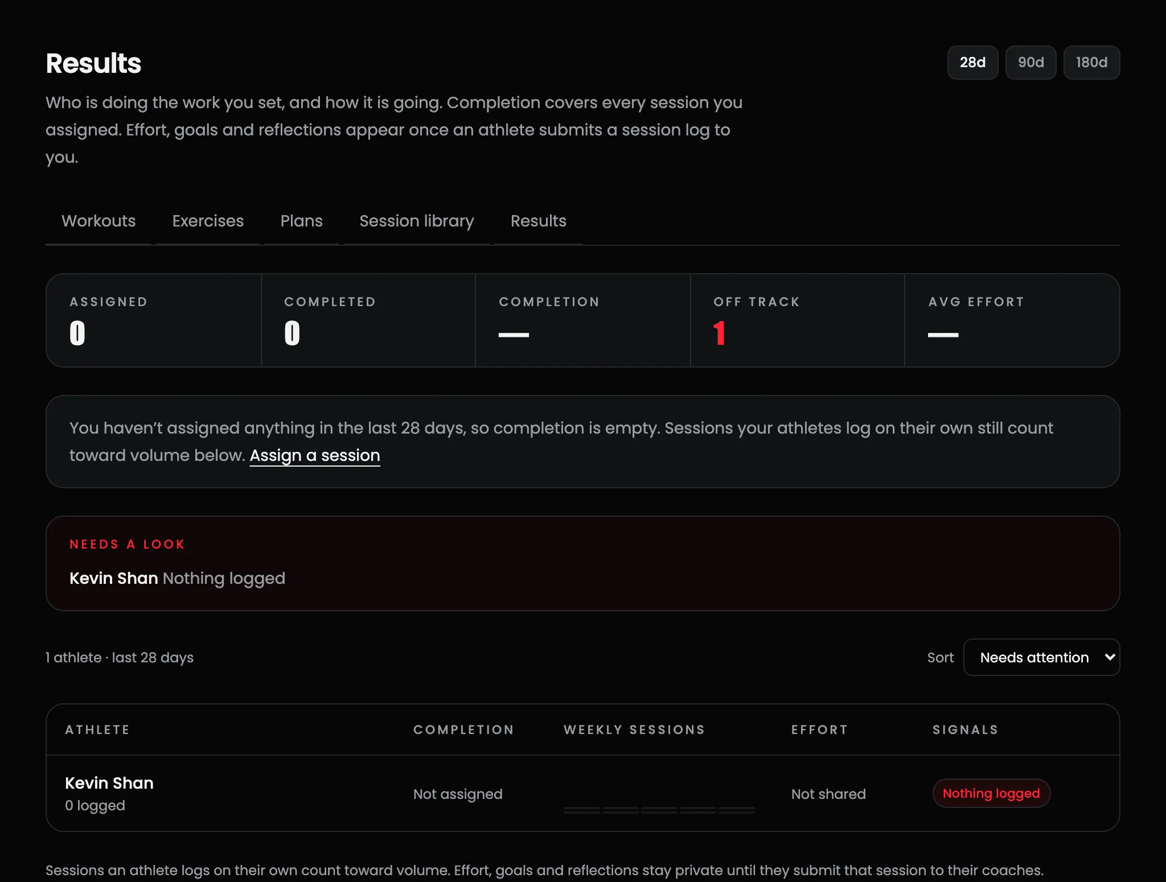Click the 1 athlete · last 28 days text
Image resolution: width=1166 pixels, height=882 pixels.
tap(120, 657)
